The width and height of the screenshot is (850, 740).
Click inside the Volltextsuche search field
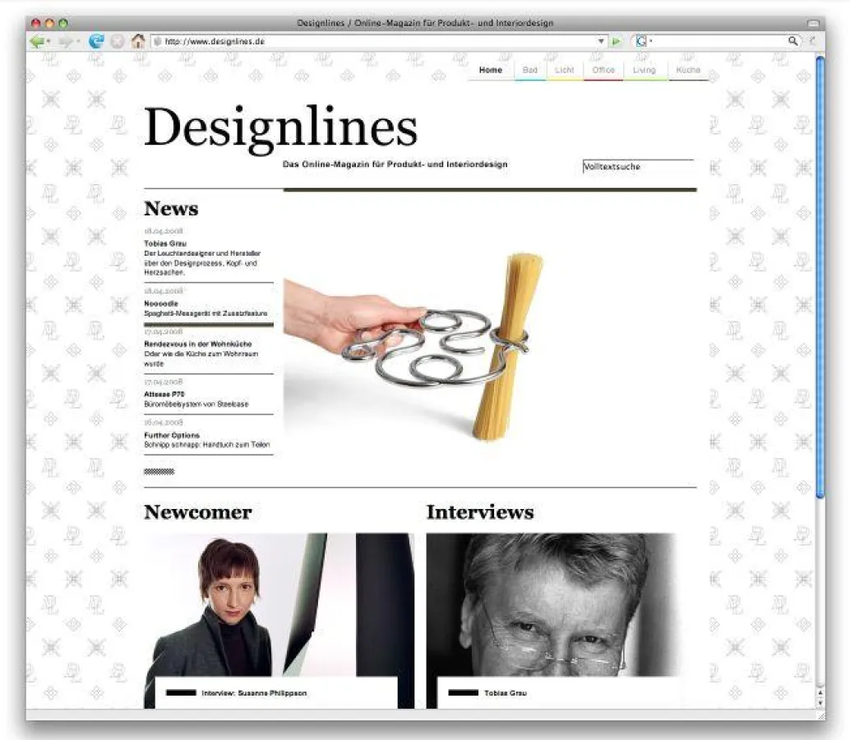(x=637, y=166)
